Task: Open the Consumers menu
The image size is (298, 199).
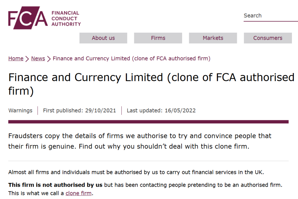Action: click(x=268, y=38)
